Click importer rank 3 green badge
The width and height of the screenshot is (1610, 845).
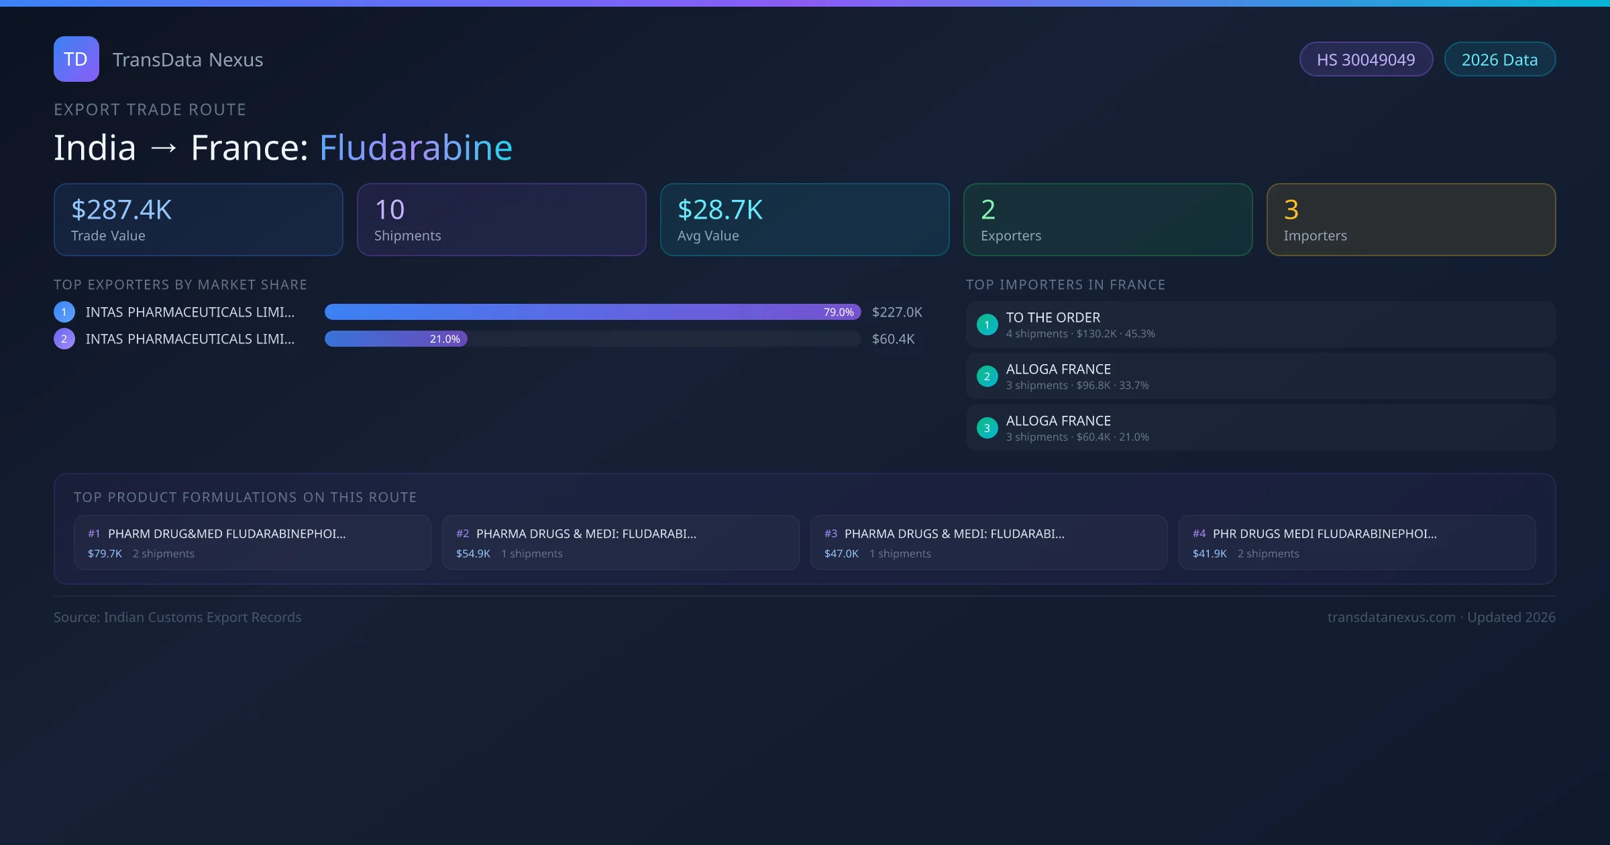pyautogui.click(x=987, y=428)
